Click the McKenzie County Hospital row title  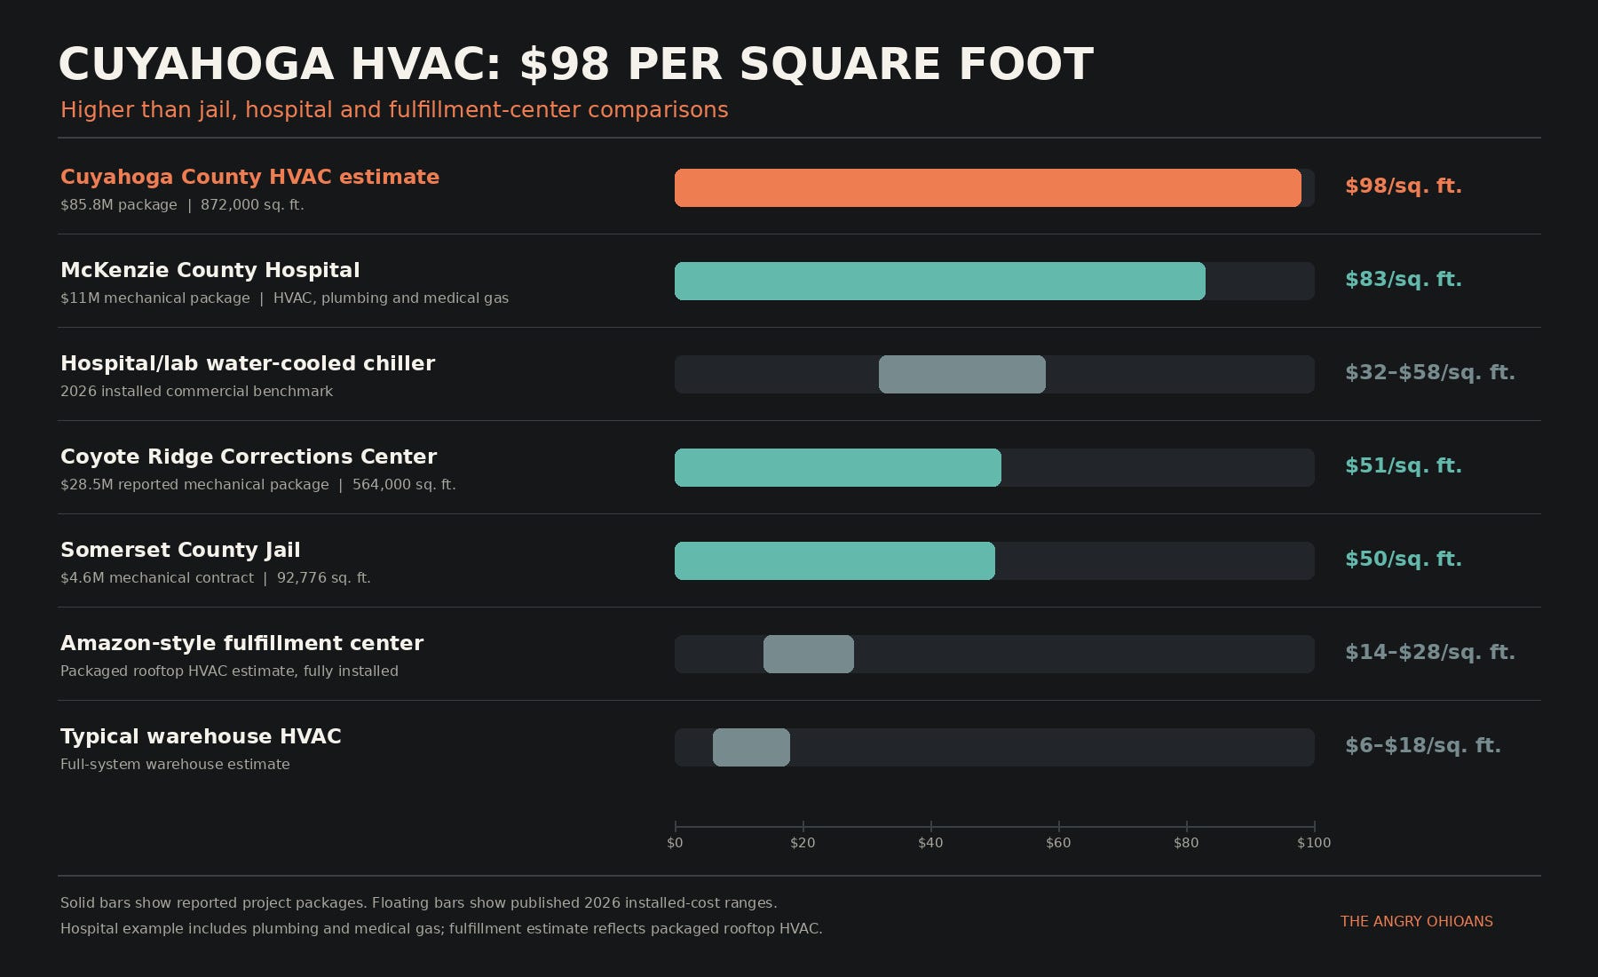pos(210,270)
